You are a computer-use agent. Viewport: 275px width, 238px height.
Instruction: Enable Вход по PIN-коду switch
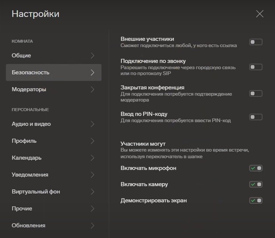coord(256,117)
